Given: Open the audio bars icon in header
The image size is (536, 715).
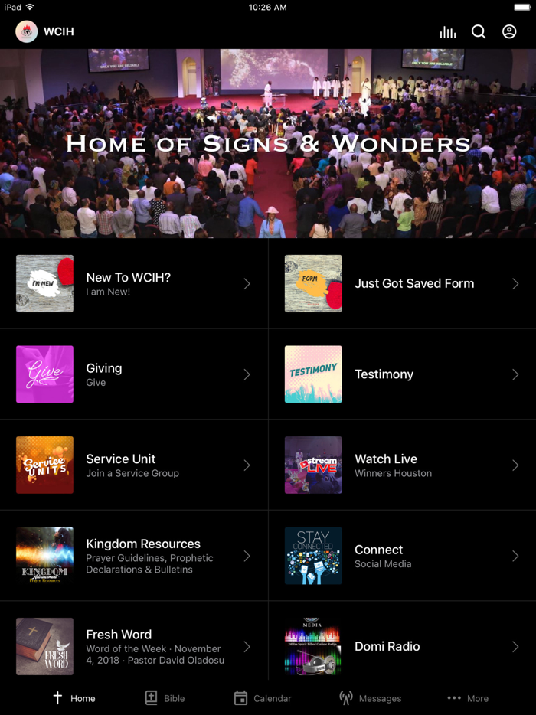Looking at the screenshot, I should (447, 32).
